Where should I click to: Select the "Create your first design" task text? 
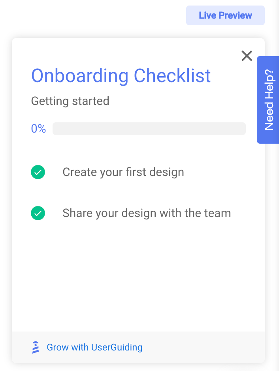click(x=123, y=172)
